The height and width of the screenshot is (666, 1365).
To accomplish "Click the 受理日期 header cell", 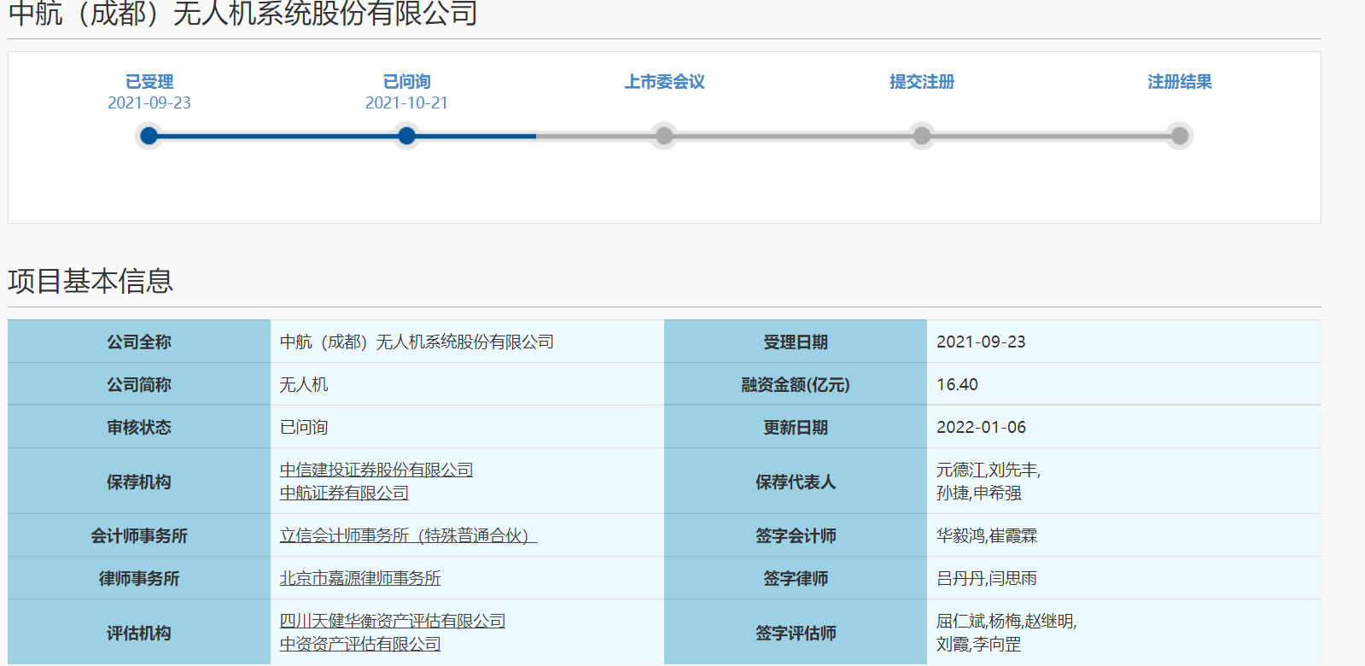I will (x=796, y=342).
